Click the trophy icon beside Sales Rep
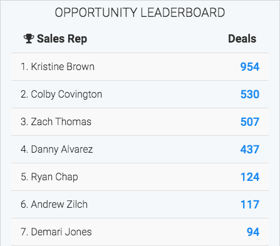Screen dimensions: 280x246 29,39
